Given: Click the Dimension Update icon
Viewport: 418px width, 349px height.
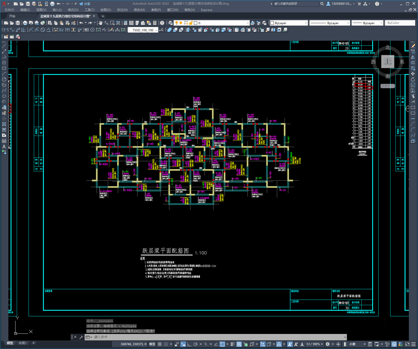Looking at the screenshot, I should [x=123, y=30].
